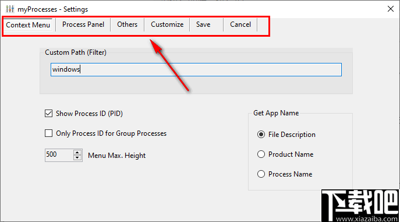Screen dimensions: 400x222
Task: Select Product Name radio option
Action: tap(261, 154)
